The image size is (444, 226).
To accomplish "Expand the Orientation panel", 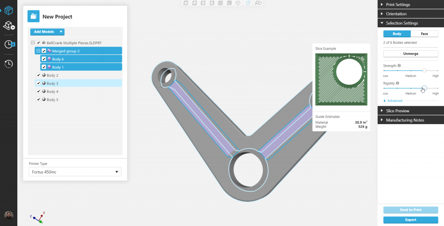I will [411, 13].
